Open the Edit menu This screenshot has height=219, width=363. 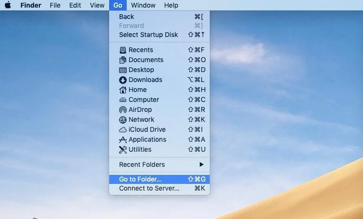coord(75,5)
